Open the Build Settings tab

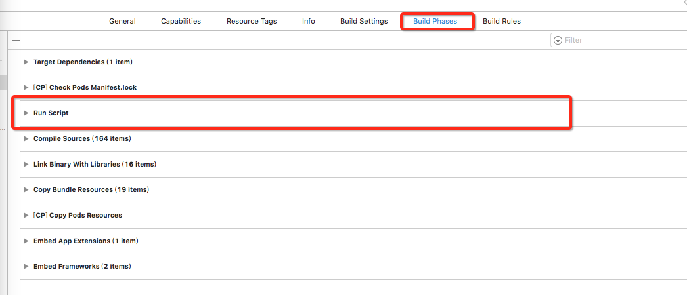[364, 21]
